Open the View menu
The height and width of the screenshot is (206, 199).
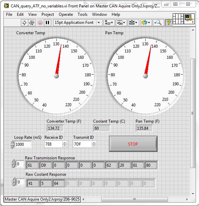pyautogui.click(x=32, y=14)
